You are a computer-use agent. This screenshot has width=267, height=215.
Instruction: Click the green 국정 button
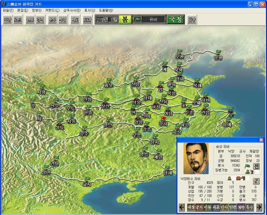click(x=175, y=19)
